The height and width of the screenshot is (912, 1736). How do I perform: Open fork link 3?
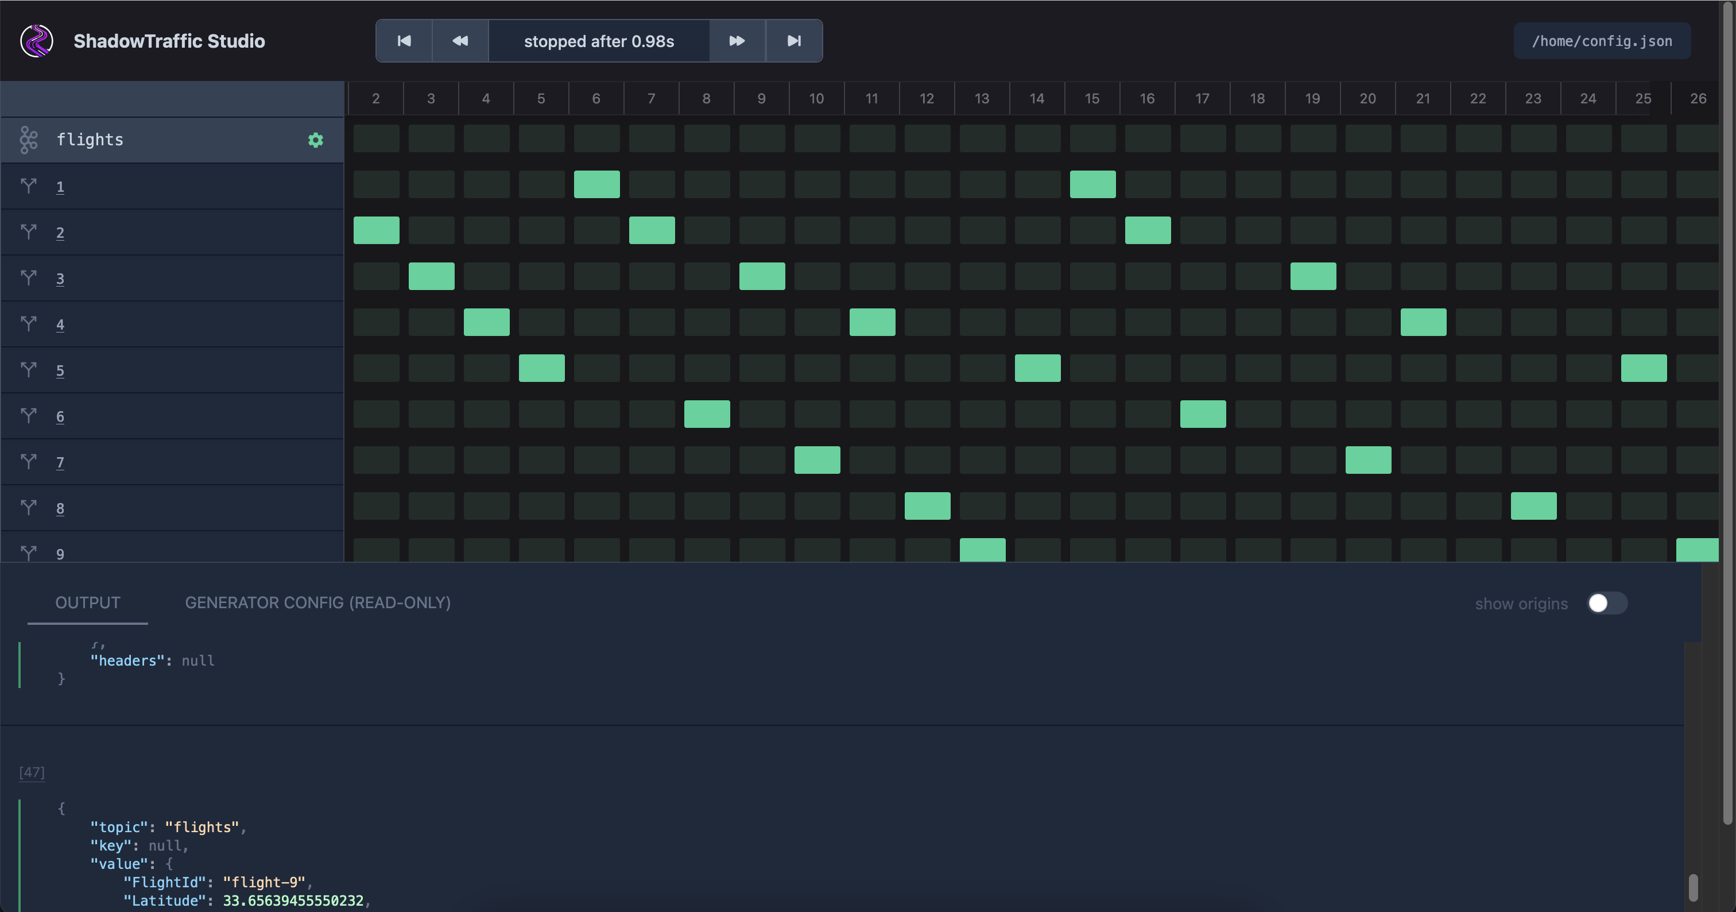(60, 279)
